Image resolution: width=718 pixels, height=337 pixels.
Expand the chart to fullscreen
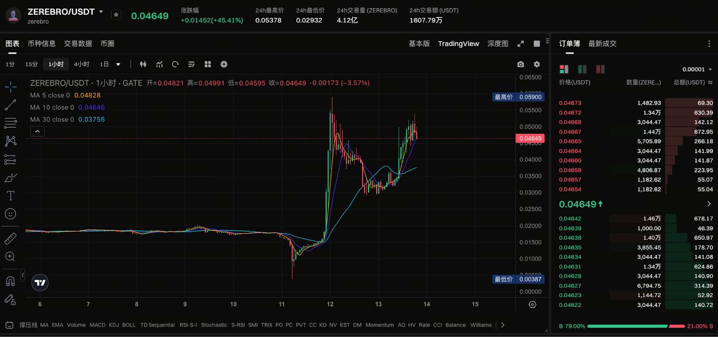coord(521,43)
